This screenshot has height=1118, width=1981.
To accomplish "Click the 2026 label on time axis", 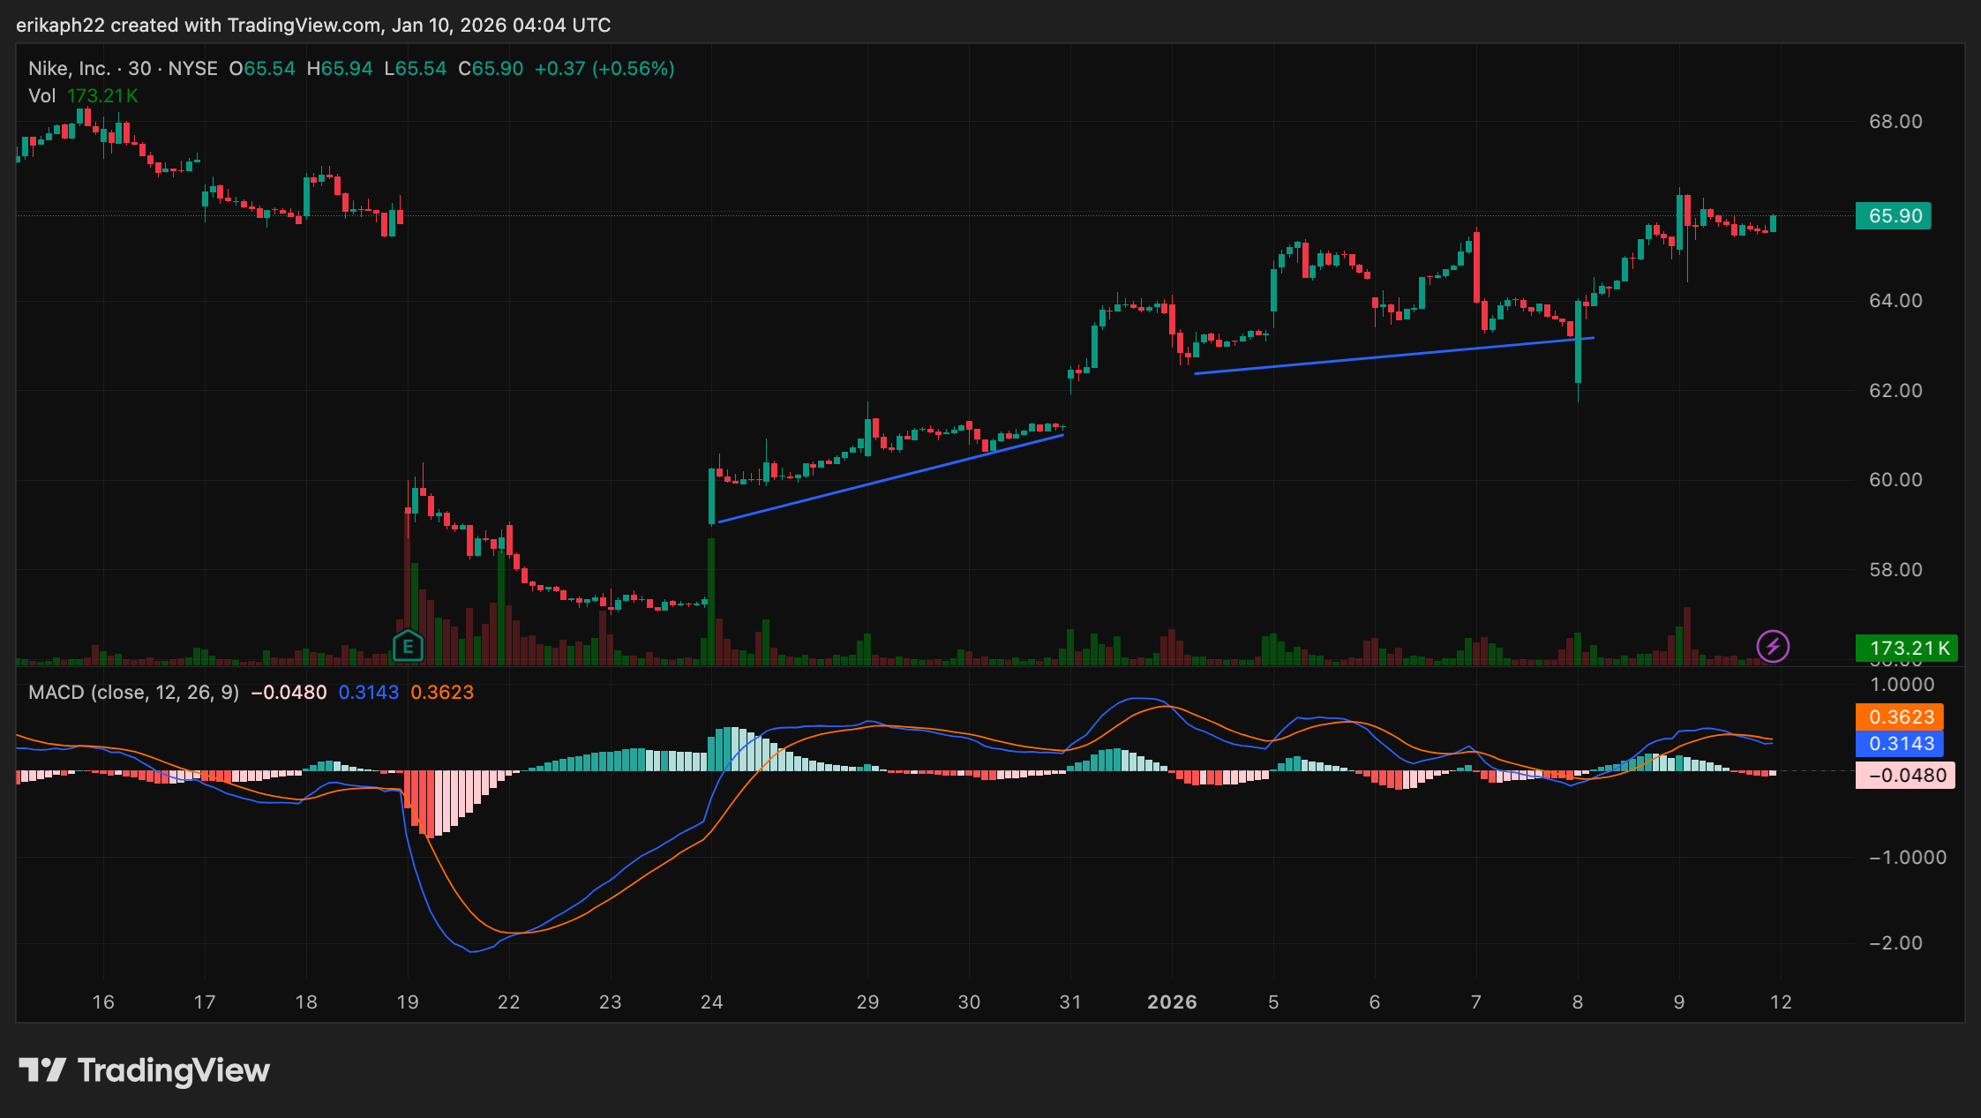I will pos(1172,1002).
